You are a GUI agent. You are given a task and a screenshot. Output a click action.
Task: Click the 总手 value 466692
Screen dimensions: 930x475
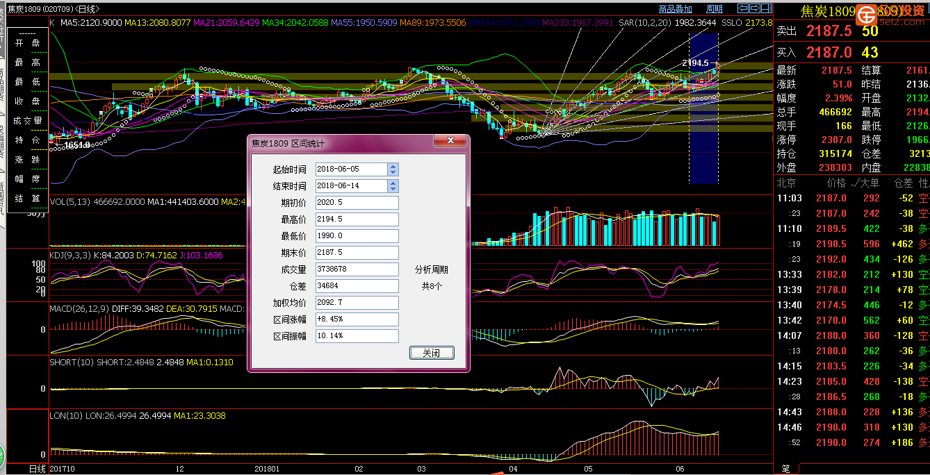(835, 112)
